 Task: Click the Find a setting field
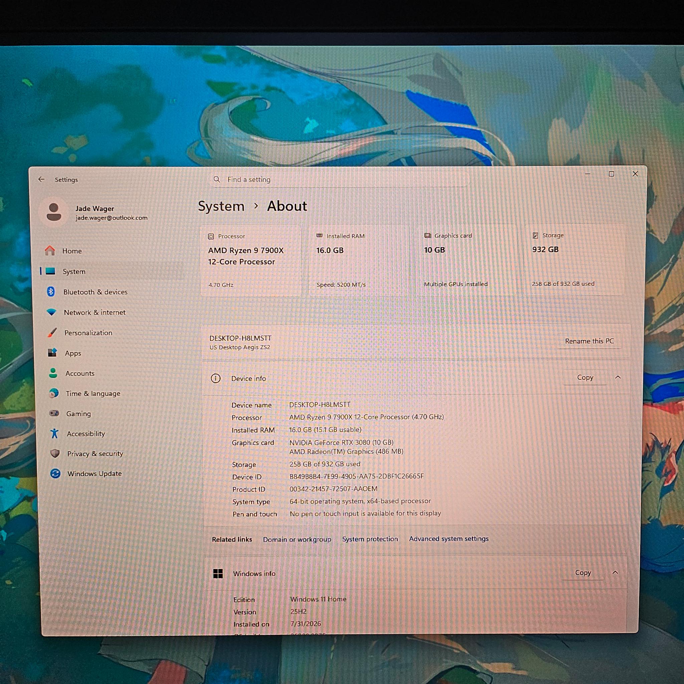click(339, 179)
